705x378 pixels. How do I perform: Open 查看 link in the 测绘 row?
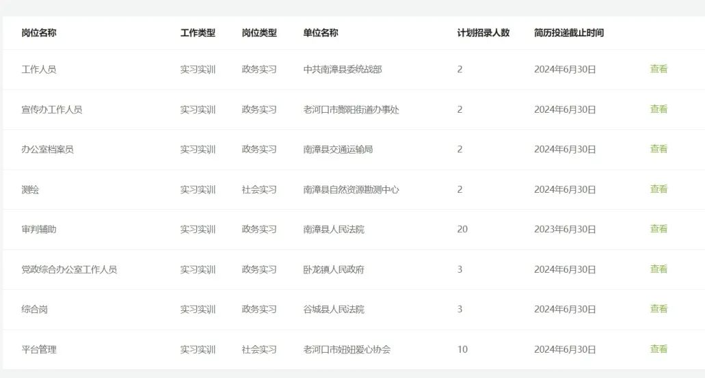click(659, 189)
